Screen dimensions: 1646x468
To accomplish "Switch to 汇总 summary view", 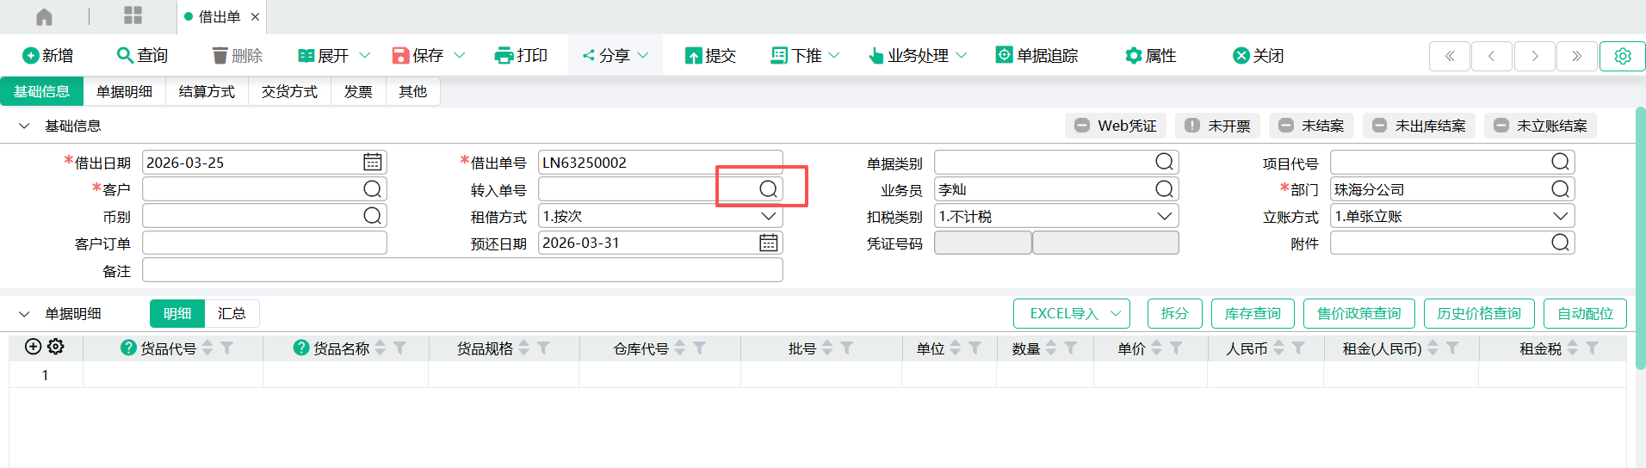I will (232, 314).
